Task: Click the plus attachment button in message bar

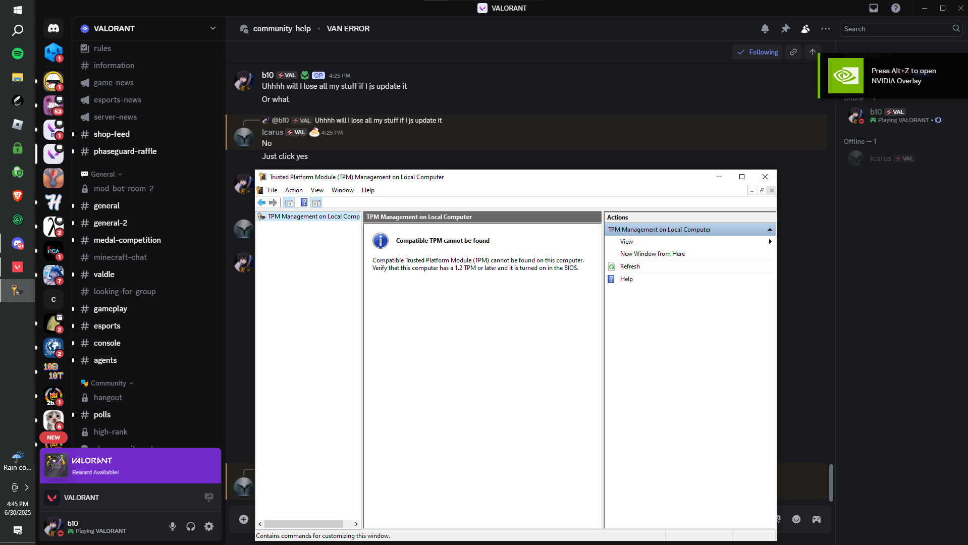Action: pyautogui.click(x=244, y=519)
